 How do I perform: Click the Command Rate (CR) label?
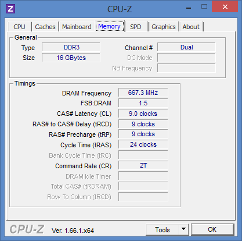pyautogui.click(x=84, y=166)
